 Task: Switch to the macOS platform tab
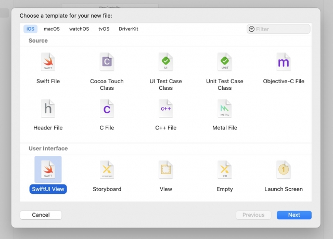52,29
